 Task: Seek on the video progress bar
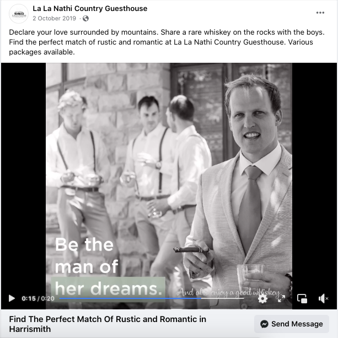tap(152, 298)
